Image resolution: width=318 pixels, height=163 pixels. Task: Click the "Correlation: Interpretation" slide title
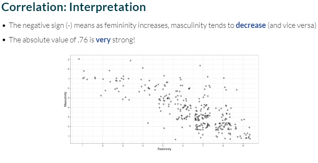[74, 8]
